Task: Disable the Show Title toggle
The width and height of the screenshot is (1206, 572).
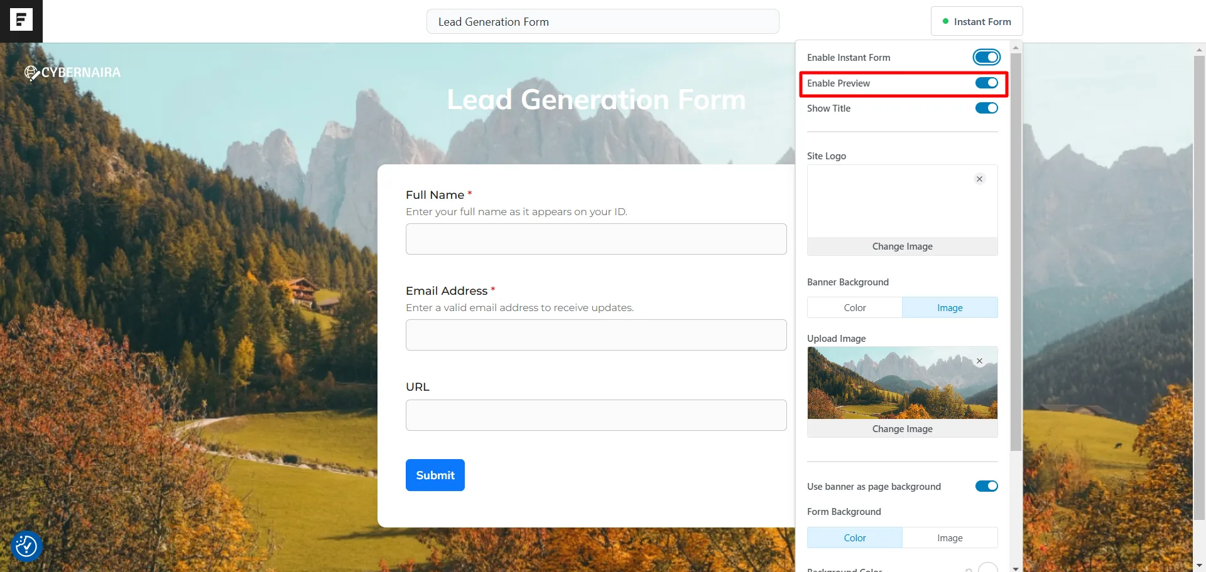Action: tap(986, 107)
